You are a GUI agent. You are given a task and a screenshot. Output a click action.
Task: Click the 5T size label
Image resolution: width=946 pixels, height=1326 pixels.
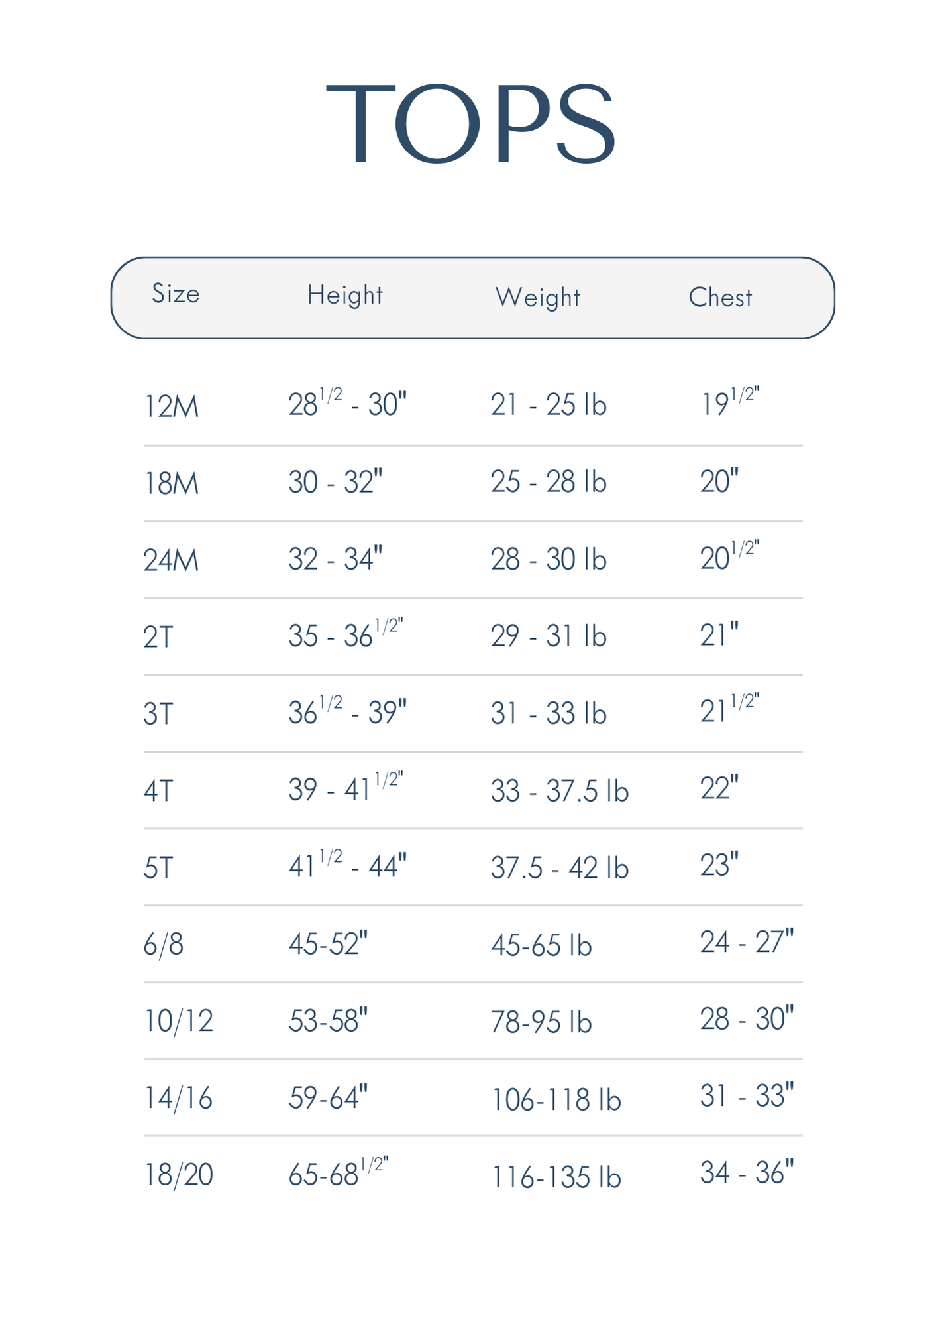[x=158, y=868]
